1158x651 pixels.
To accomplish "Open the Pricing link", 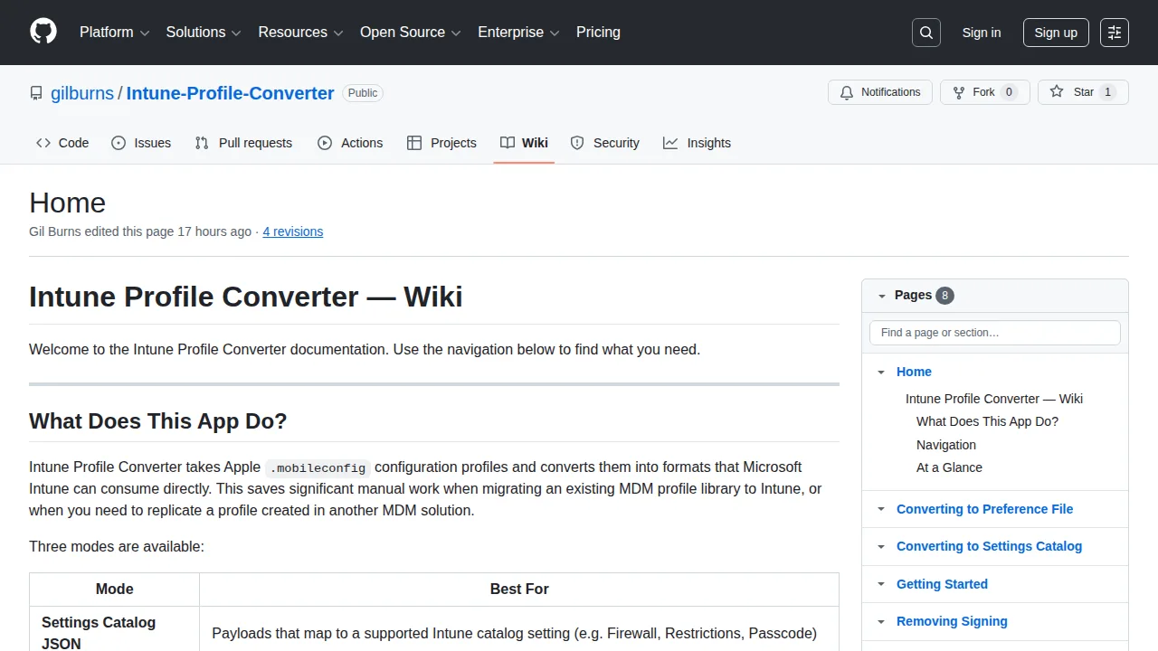I will pyautogui.click(x=598, y=33).
